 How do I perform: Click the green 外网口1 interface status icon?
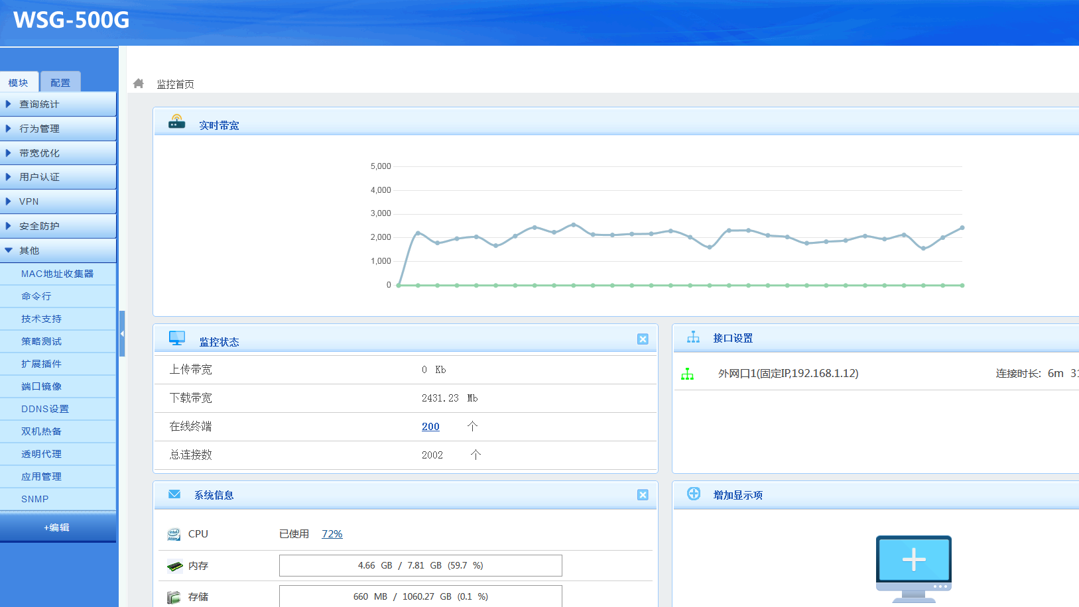688,374
